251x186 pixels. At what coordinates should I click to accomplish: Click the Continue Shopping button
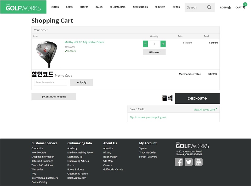point(54,96)
